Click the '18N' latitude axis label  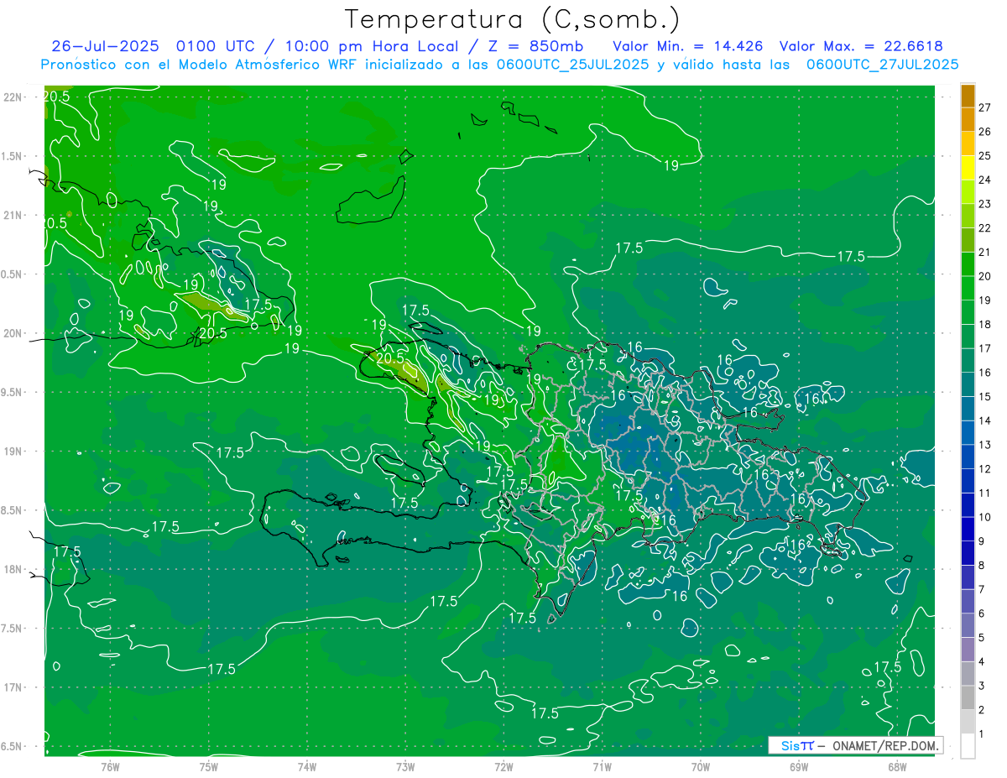point(12,569)
